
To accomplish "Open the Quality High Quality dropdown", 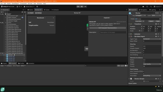I will pos(152,64).
